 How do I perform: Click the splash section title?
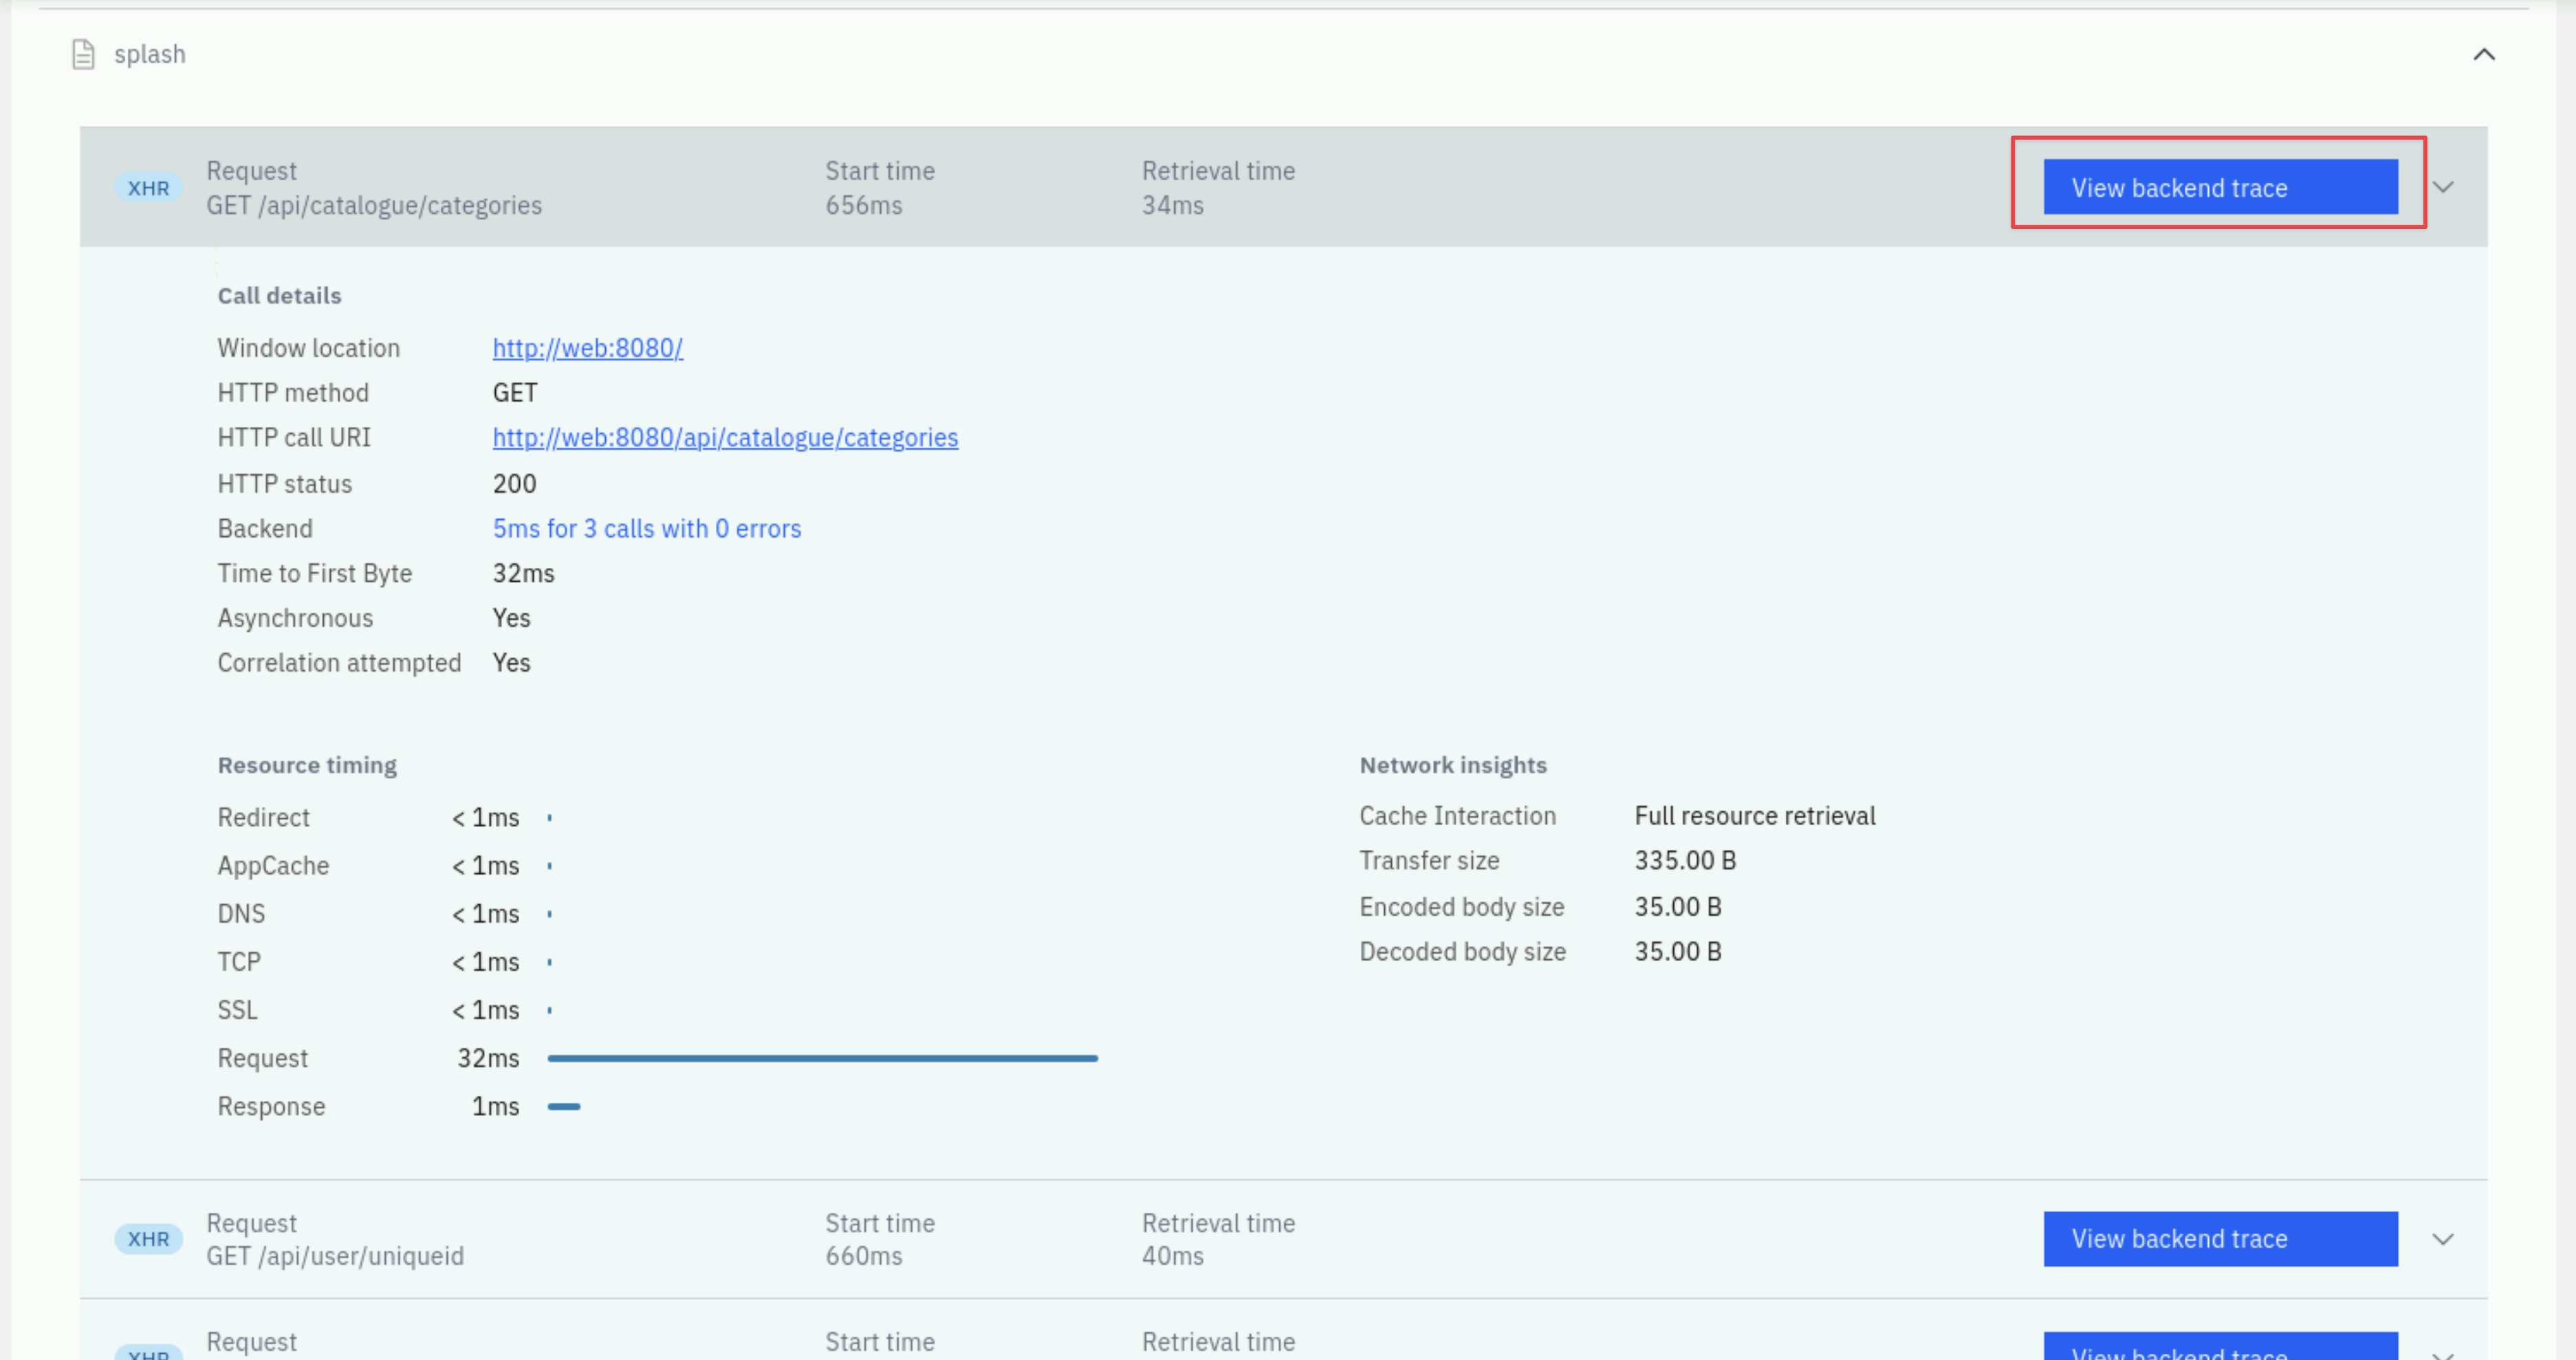pos(150,54)
